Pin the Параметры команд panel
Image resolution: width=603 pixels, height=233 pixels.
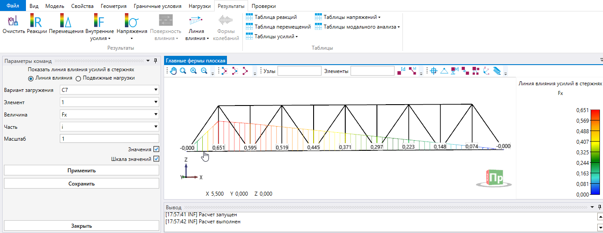tap(156, 61)
